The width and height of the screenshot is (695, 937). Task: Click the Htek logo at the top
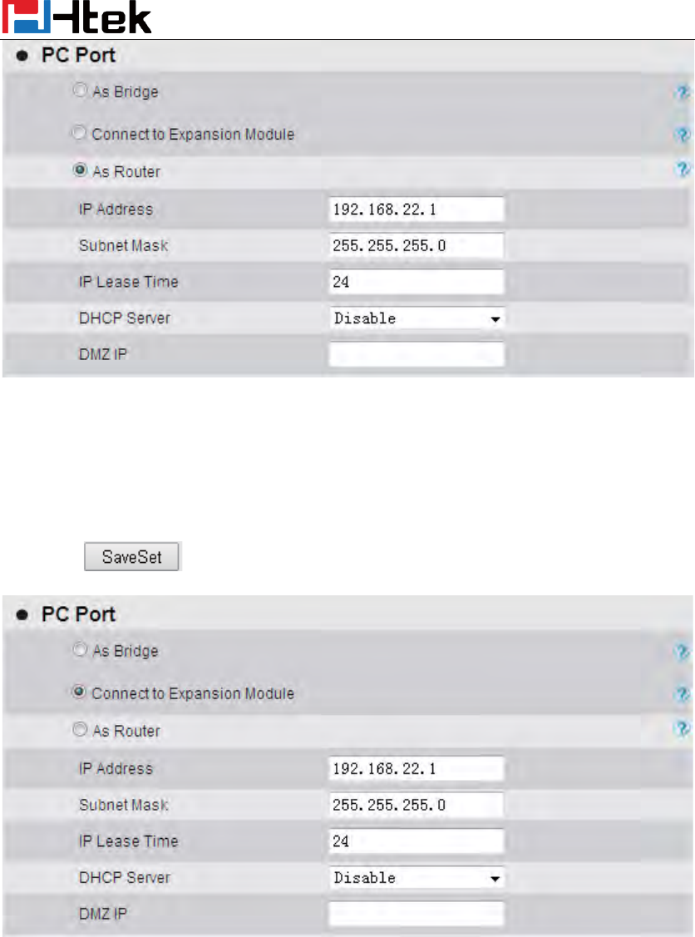tap(76, 17)
